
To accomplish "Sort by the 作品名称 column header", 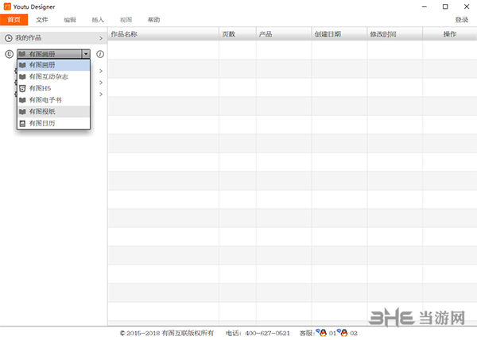I will [x=163, y=34].
